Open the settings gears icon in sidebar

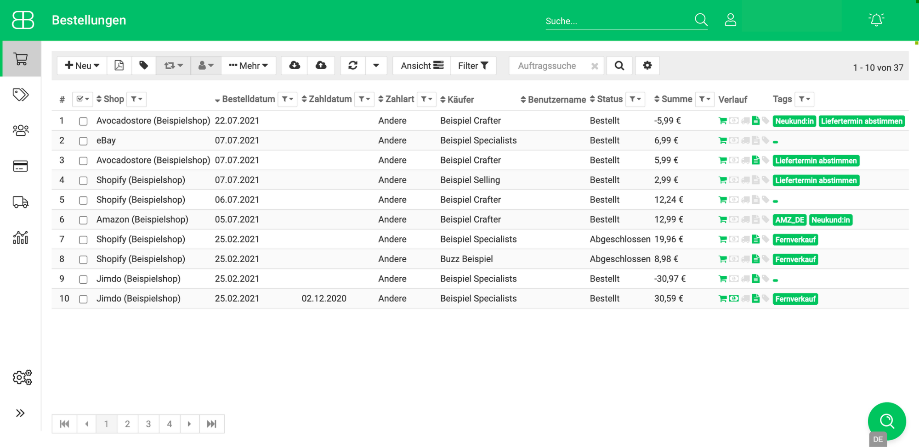22,377
